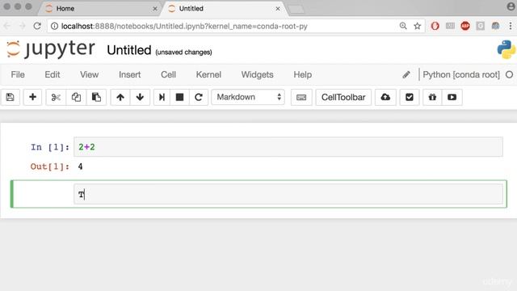Image resolution: width=517 pixels, height=291 pixels.
Task: Cut selected cell with scissors icon
Action: [x=56, y=97]
